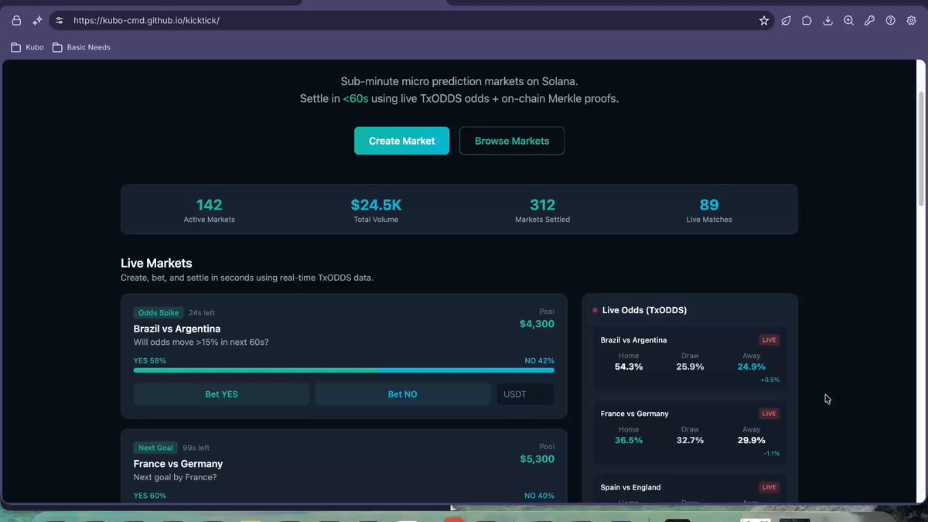Viewport: 928px width, 522px height.
Task: Click the lock icon left of the address bar
Action: pyautogui.click(x=16, y=21)
